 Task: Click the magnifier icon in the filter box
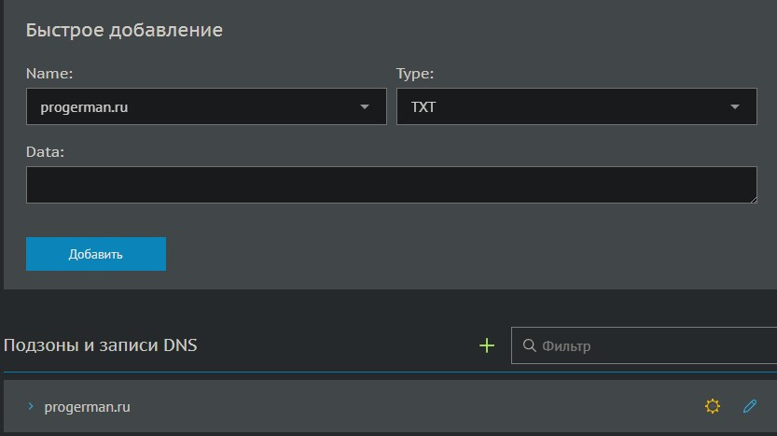[529, 345]
